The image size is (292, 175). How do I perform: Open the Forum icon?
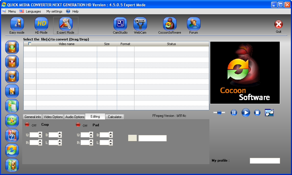(193, 24)
